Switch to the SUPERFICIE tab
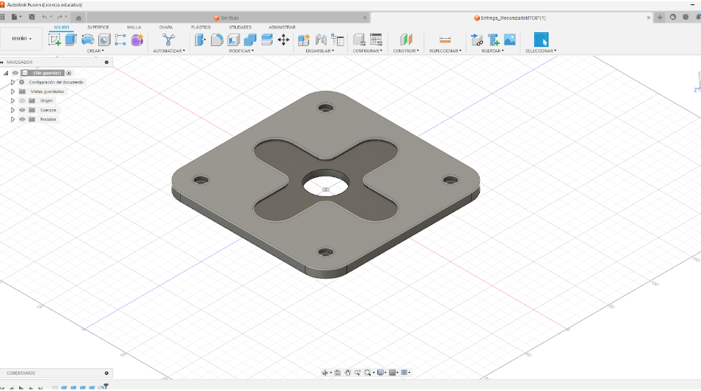701x391 pixels. pyautogui.click(x=98, y=27)
